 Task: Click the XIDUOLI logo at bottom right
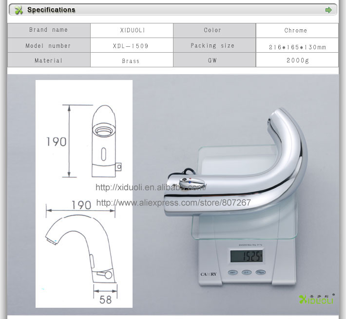click(x=317, y=299)
